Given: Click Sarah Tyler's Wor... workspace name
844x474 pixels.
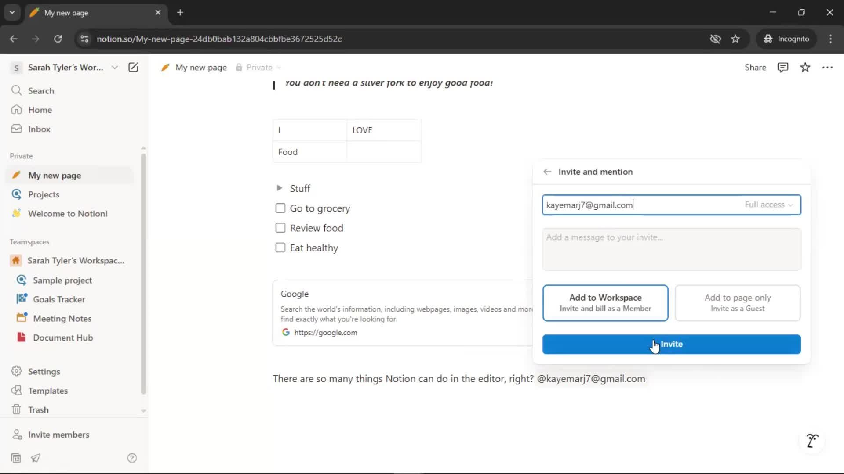Looking at the screenshot, I should tap(65, 68).
